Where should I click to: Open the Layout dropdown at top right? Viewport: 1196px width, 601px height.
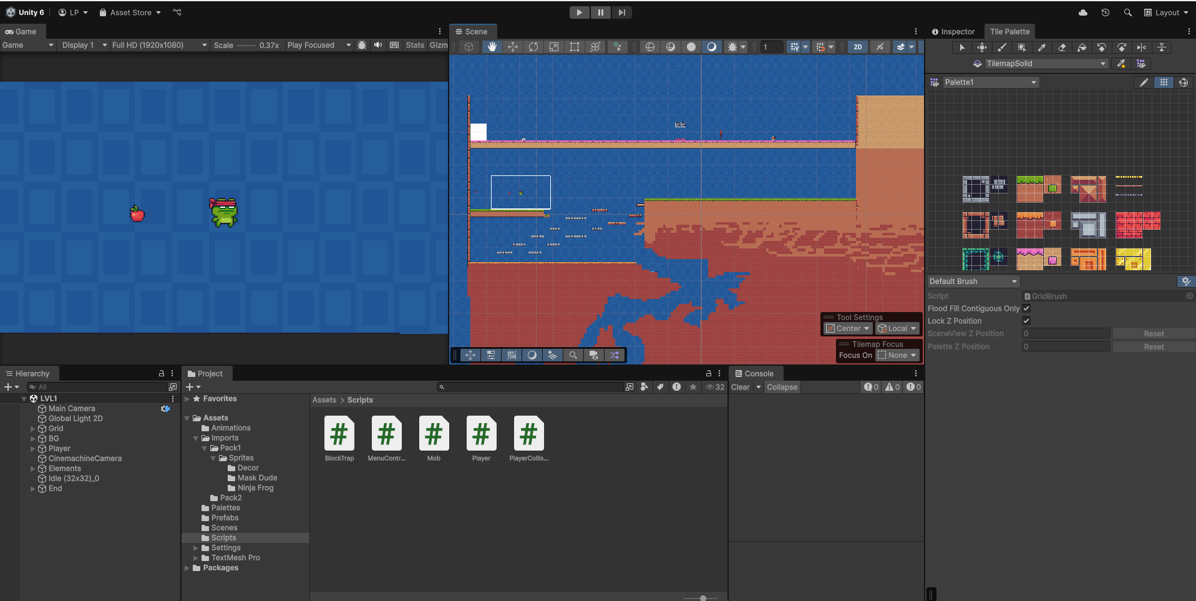(1166, 12)
